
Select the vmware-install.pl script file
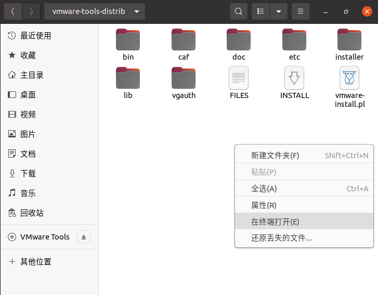click(349, 87)
